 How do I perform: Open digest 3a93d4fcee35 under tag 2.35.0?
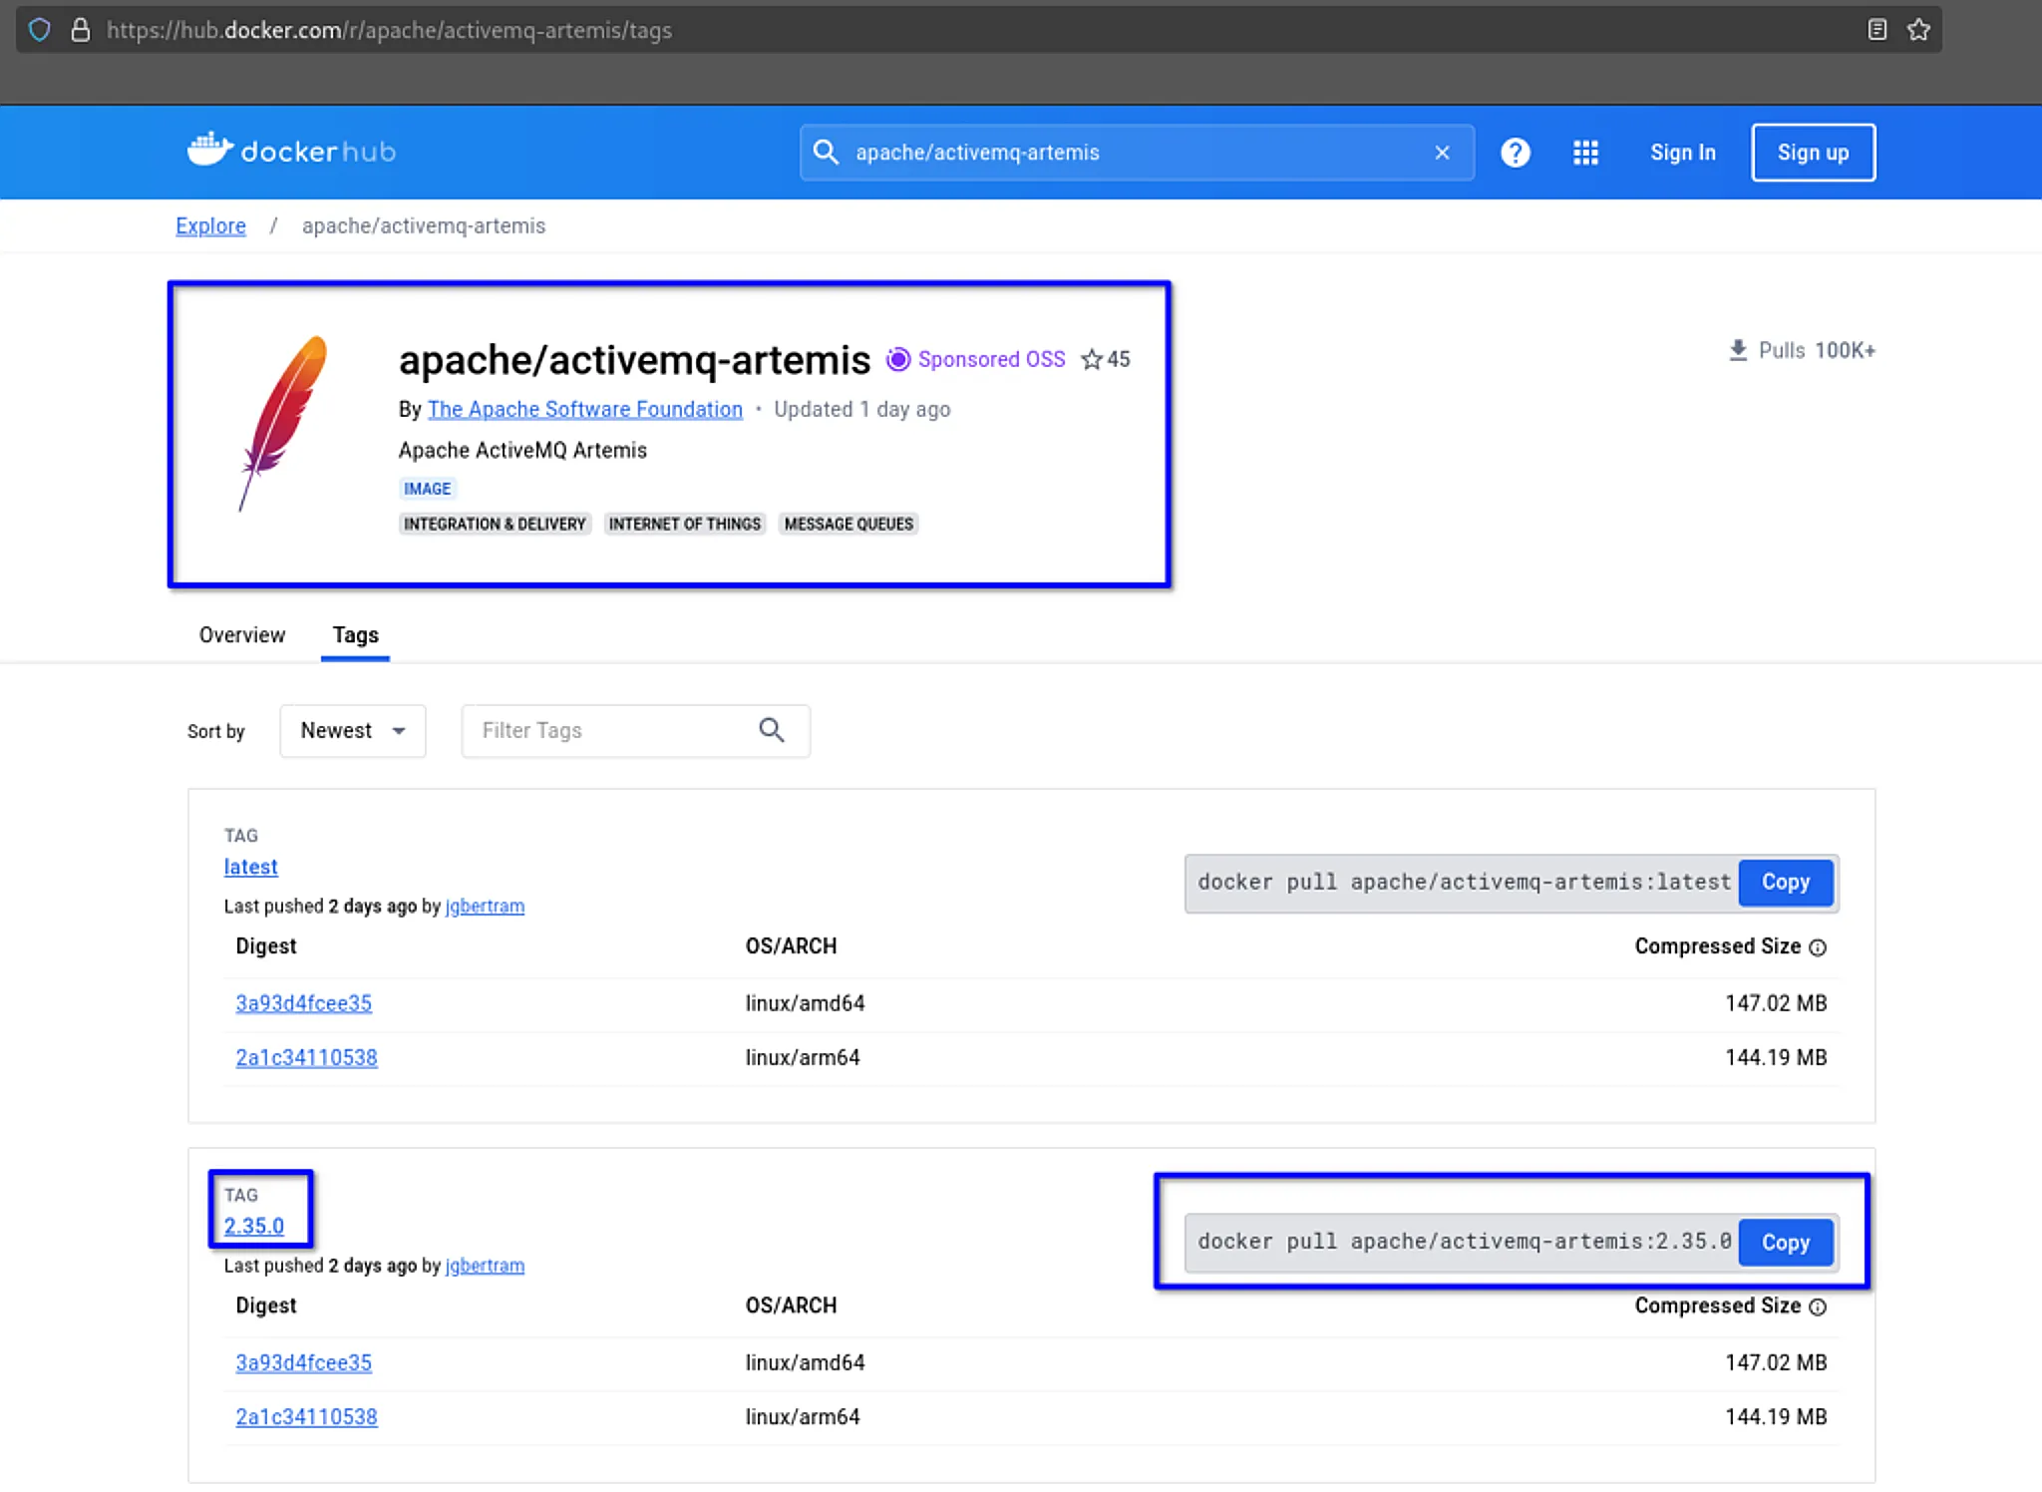coord(303,1362)
